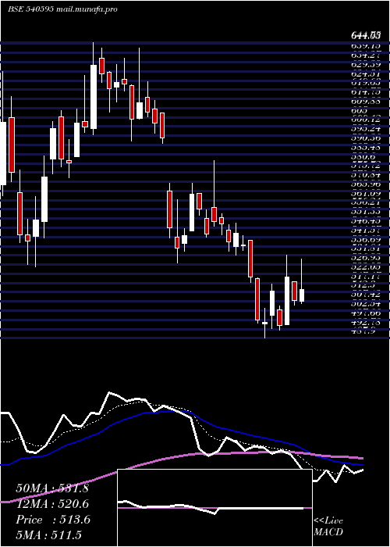
Task: Click the '561.09' price axis label
Action: pos(366,193)
